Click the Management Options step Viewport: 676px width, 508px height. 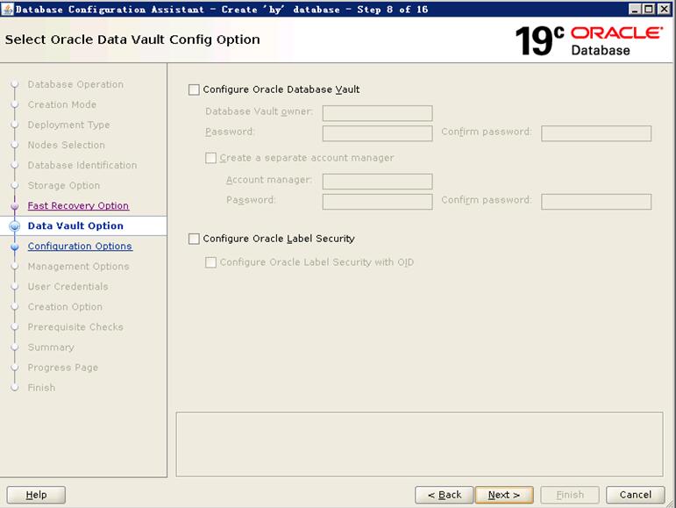(x=78, y=267)
